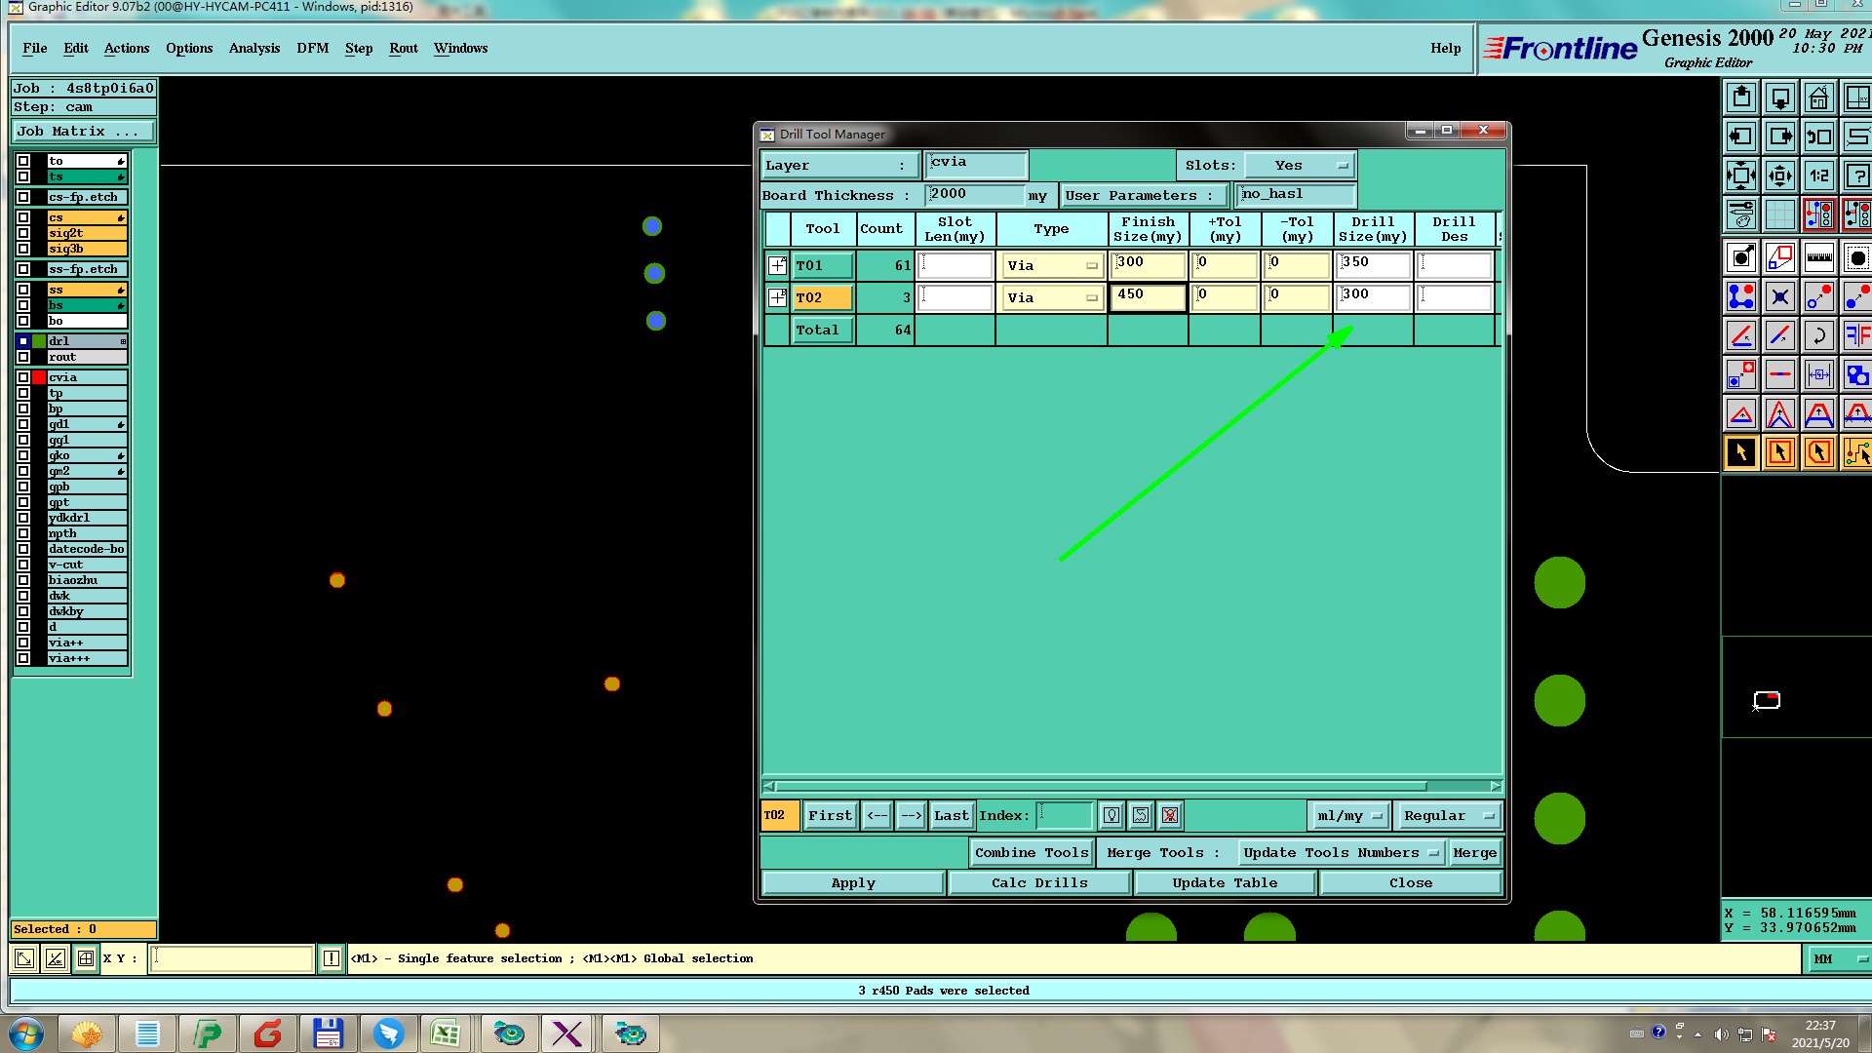Click the 1:2 zoom ratio icon
1872x1053 pixels.
1818,176
